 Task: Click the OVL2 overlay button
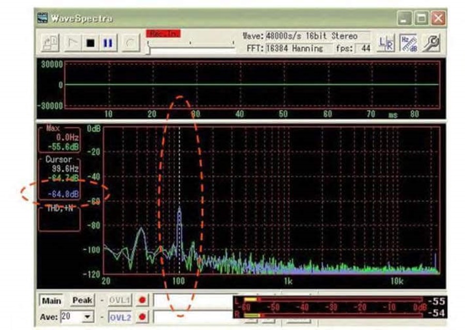tap(120, 318)
